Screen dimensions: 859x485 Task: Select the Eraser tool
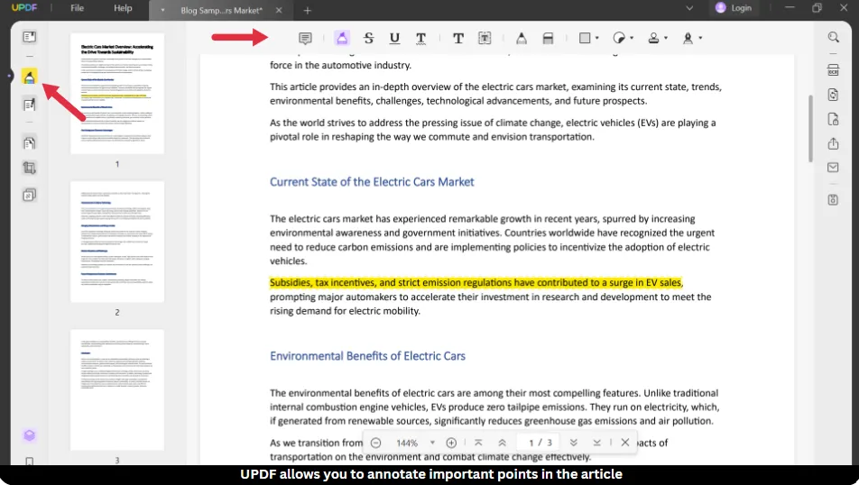click(x=548, y=38)
